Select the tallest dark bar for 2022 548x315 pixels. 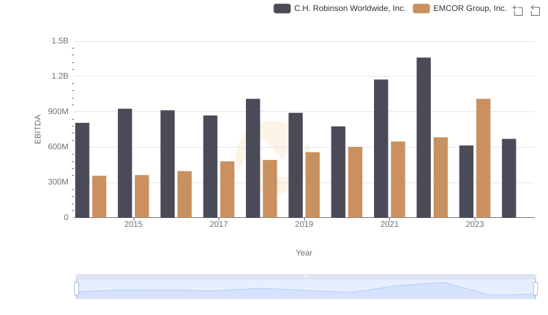click(x=423, y=137)
